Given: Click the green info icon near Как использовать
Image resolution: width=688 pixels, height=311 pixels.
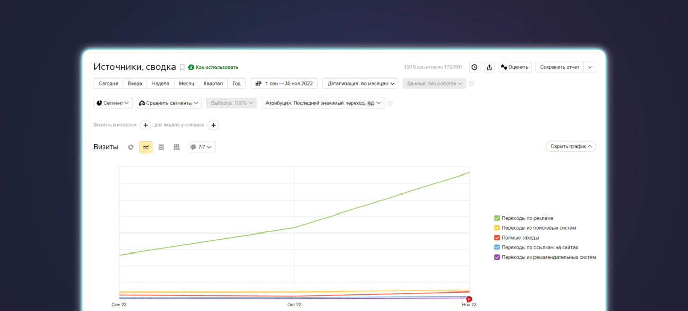Looking at the screenshot, I should (x=191, y=67).
